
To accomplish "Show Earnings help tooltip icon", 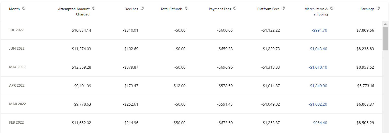I will point(378,8).
